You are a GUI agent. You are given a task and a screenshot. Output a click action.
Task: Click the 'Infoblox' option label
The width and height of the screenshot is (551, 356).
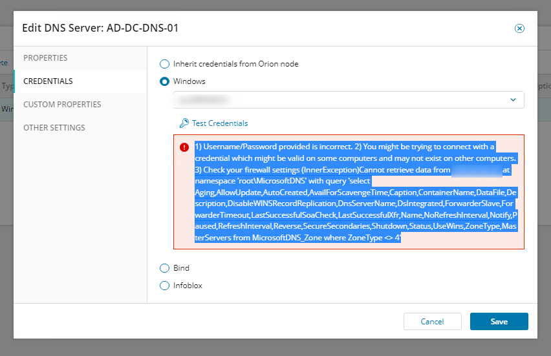click(x=188, y=286)
